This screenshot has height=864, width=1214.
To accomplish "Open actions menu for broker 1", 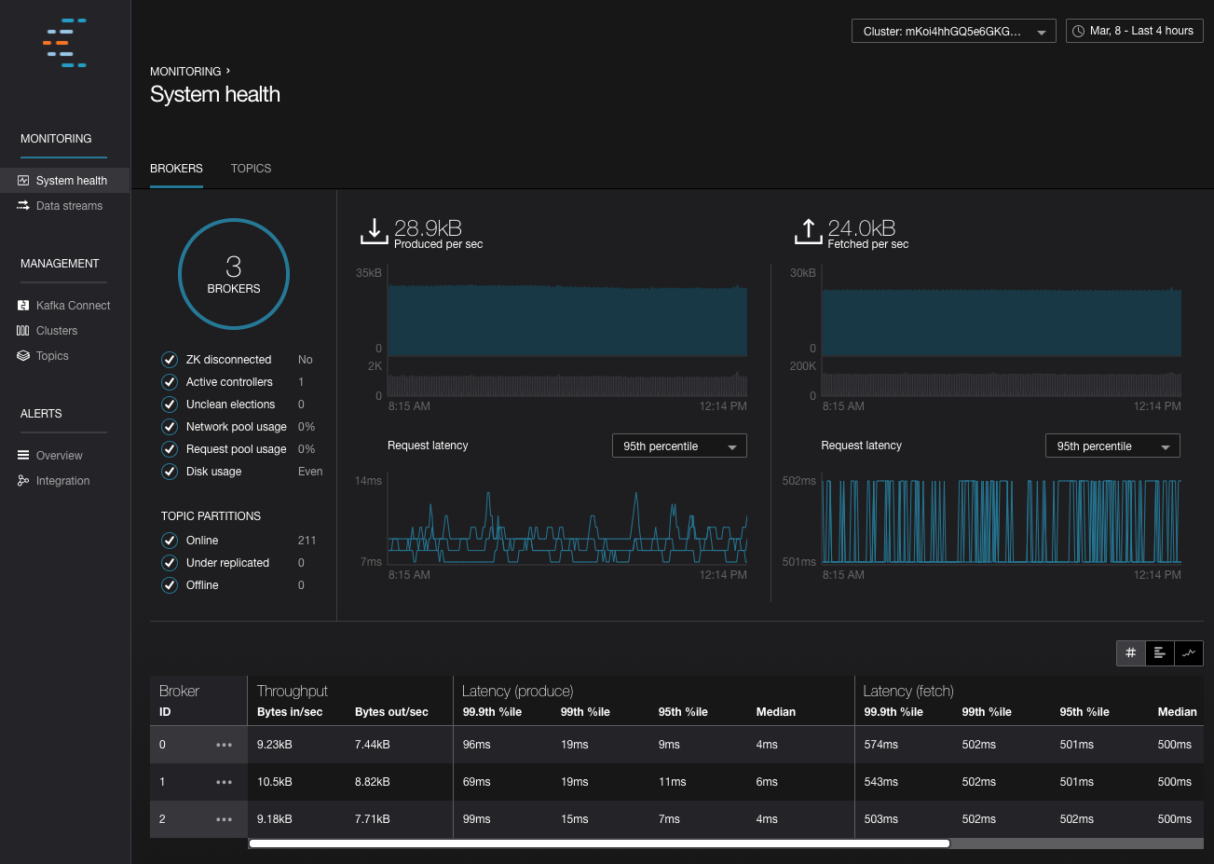I will (224, 782).
